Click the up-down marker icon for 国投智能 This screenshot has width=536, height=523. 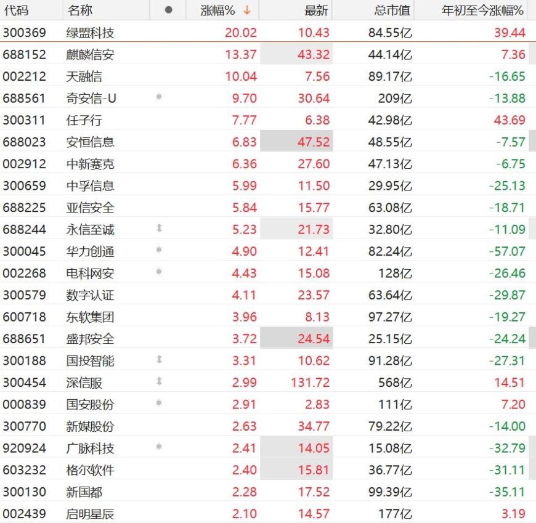tap(159, 360)
